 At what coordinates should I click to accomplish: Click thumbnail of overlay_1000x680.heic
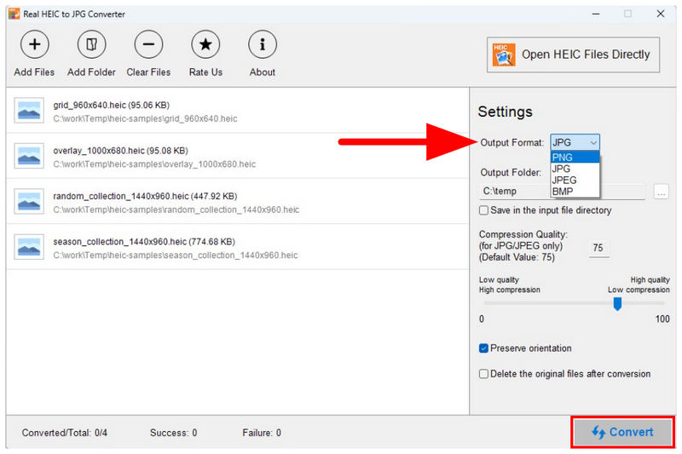tap(29, 156)
